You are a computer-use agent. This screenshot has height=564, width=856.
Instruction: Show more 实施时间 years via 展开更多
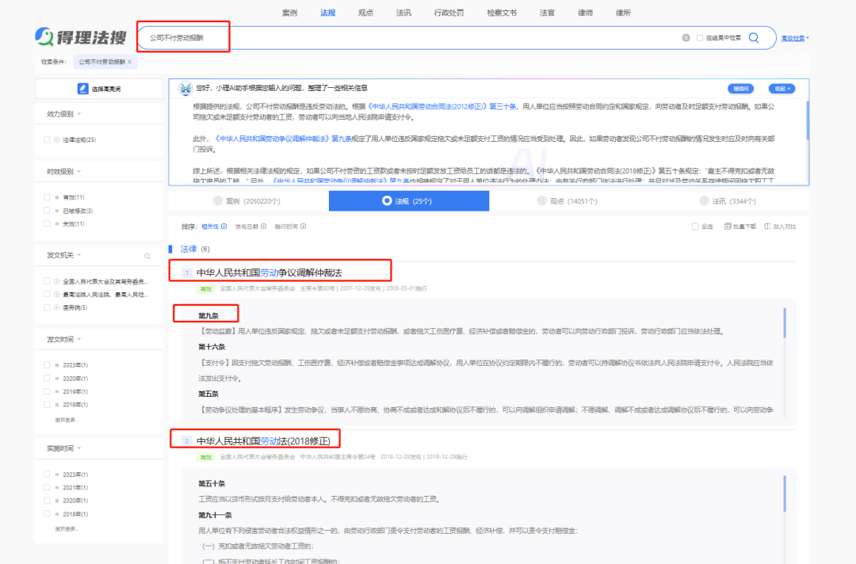pyautogui.click(x=66, y=529)
